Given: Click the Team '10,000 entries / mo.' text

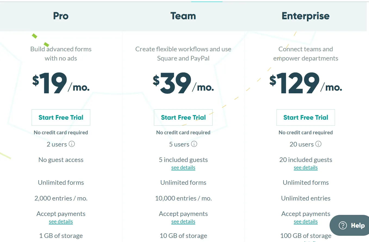Looking at the screenshot, I should pos(183,198).
